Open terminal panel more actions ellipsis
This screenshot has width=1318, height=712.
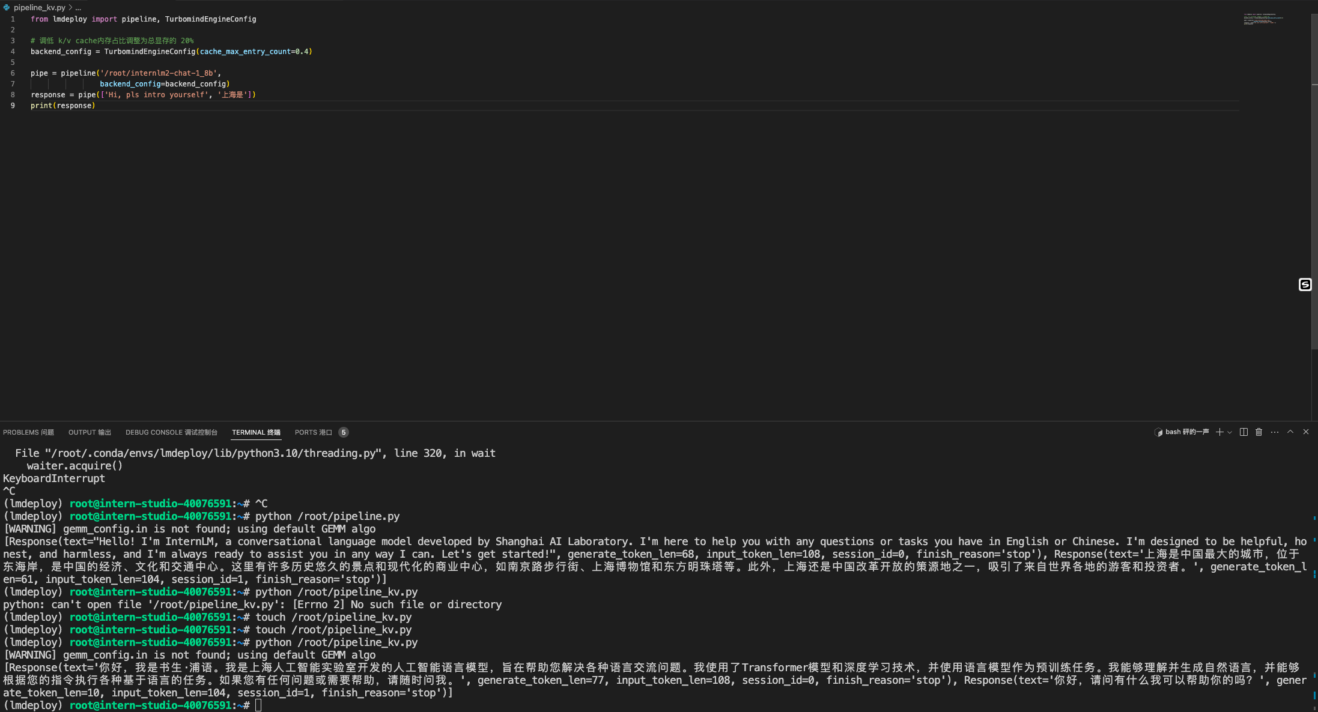(x=1274, y=432)
